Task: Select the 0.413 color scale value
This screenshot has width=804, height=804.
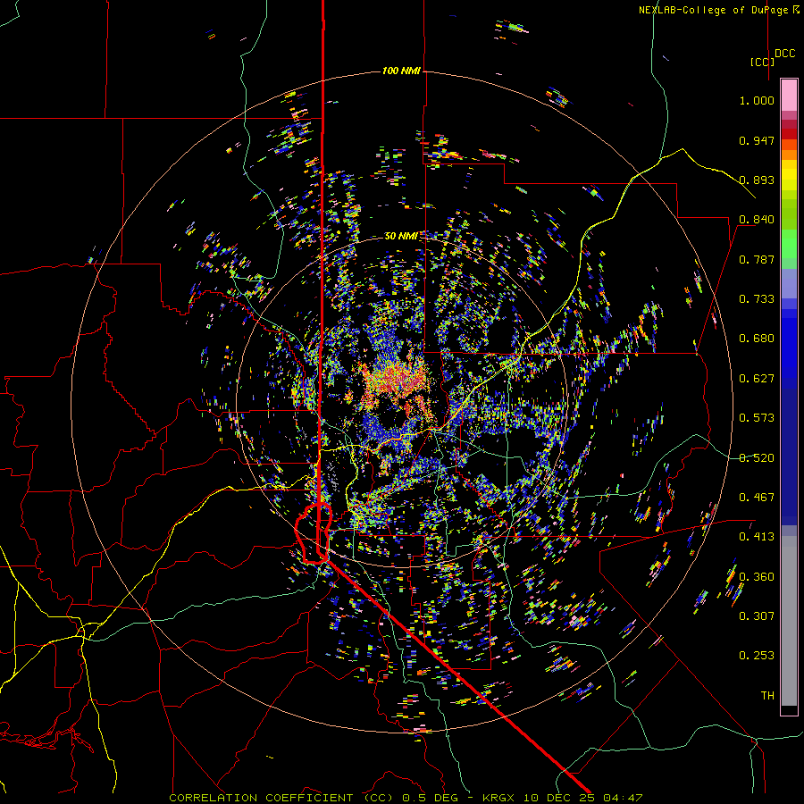Action: tap(757, 537)
